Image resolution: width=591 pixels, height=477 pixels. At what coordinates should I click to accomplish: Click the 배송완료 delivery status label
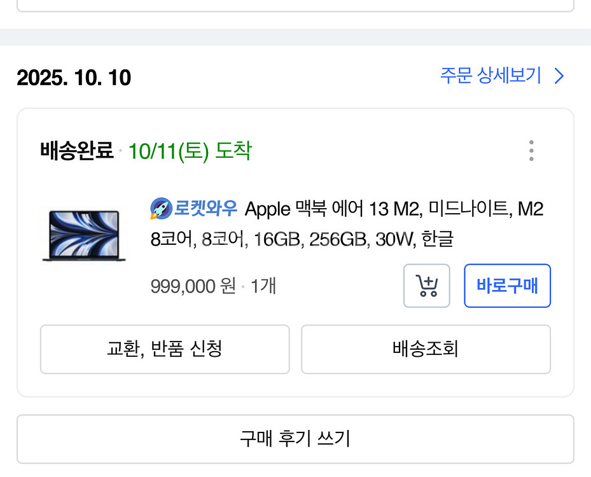point(76,151)
